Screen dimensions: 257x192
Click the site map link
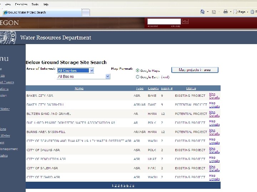pyautogui.click(x=175, y=26)
